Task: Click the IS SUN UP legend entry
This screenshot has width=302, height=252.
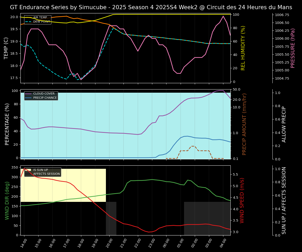Action: coord(40,170)
